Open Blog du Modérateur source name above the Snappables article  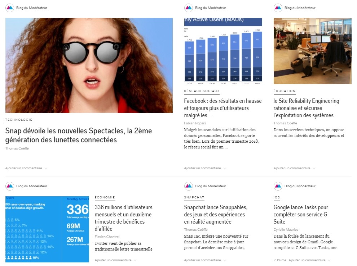tap(211, 186)
